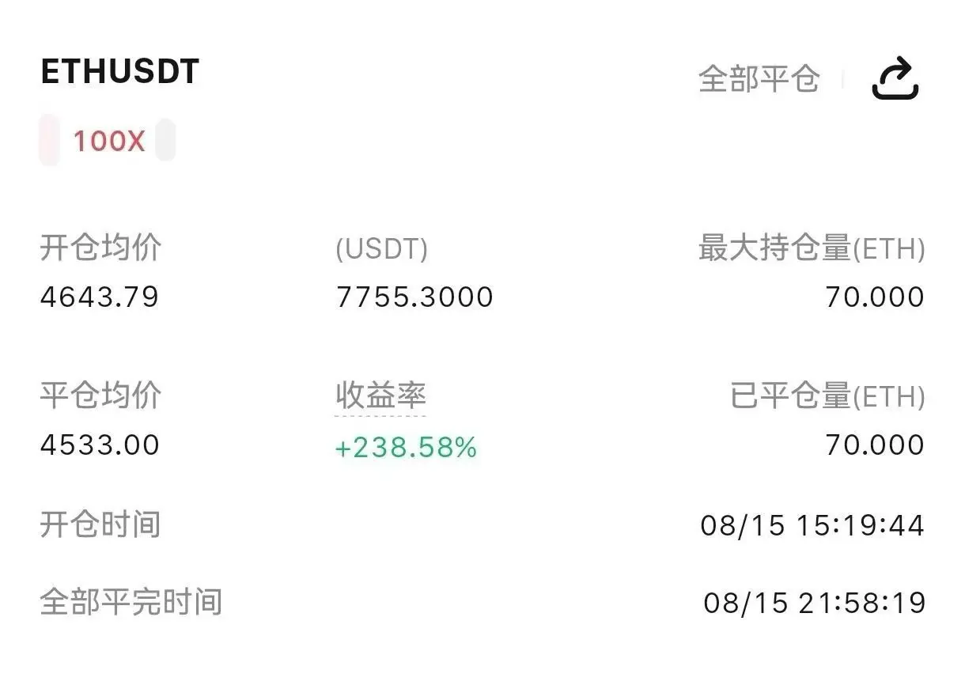This screenshot has height=685, width=965.
Task: Click the (USDT) column label
Action: click(381, 249)
